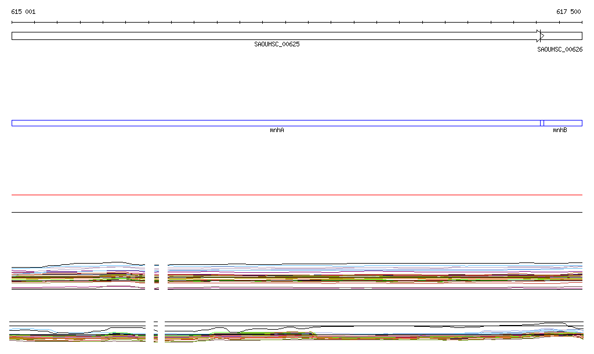Viewport: 594px width, 354px height.
Task: Click the gap in the lower coverage track
Action: [155, 331]
